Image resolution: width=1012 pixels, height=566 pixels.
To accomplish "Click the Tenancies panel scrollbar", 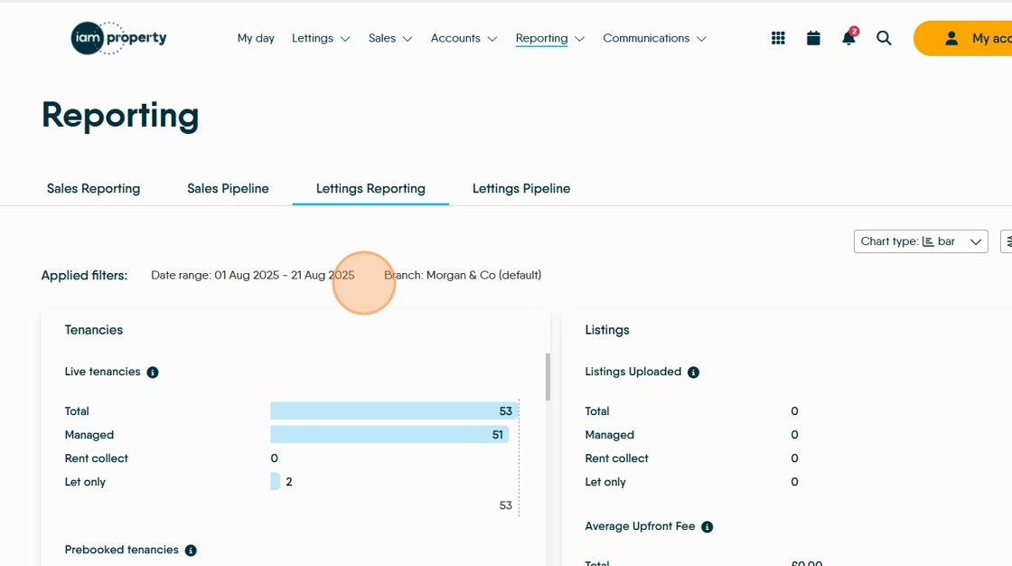I will [547, 377].
